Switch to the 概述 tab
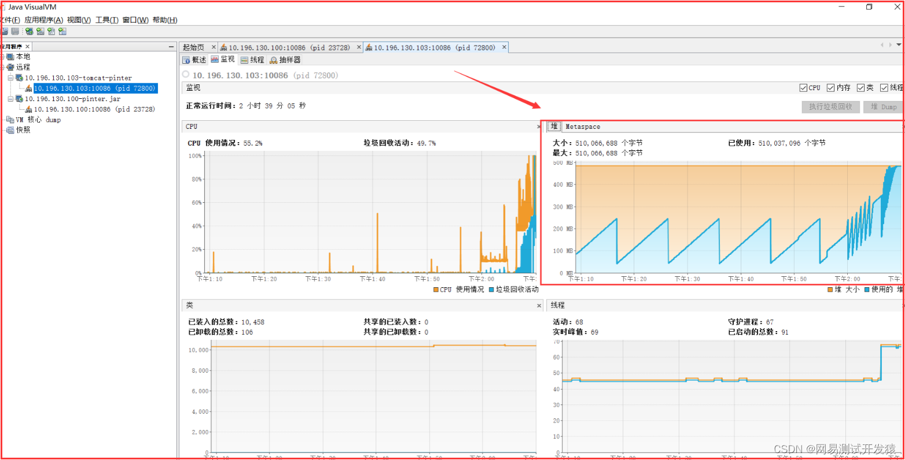 (x=194, y=60)
